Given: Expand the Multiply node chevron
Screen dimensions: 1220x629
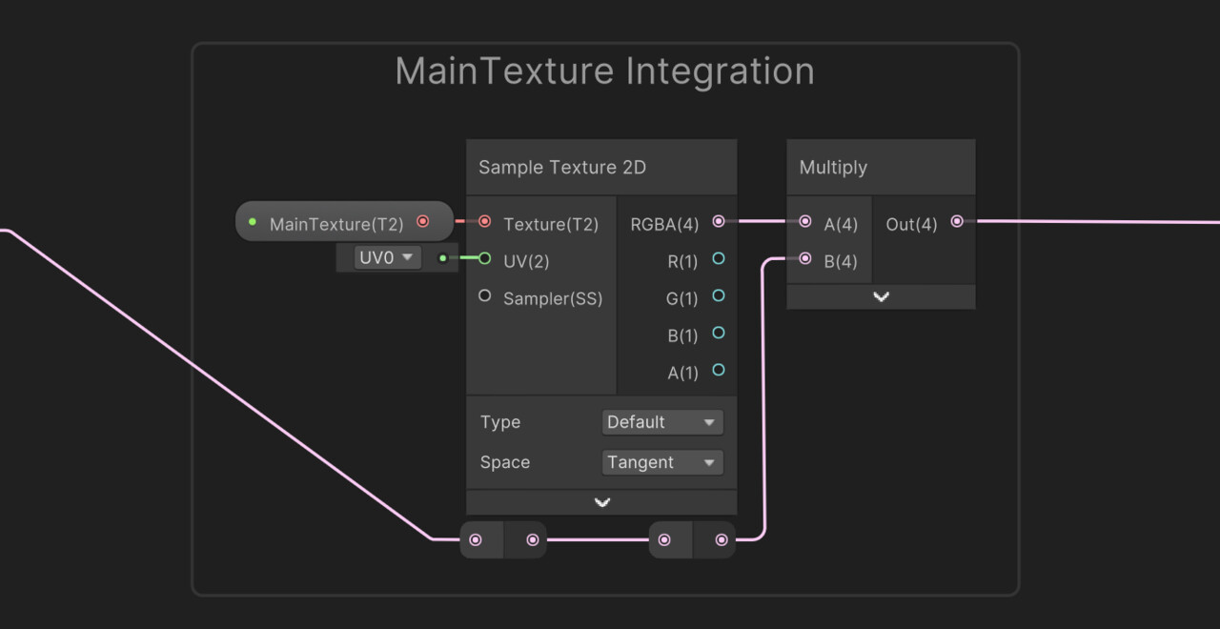Looking at the screenshot, I should pyautogui.click(x=881, y=296).
